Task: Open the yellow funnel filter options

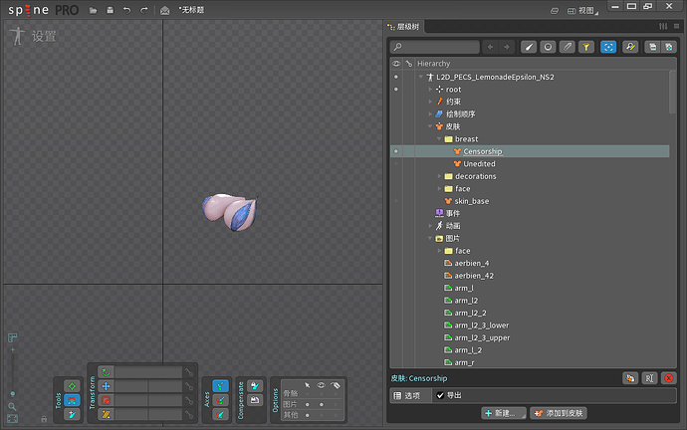Action: tap(586, 47)
